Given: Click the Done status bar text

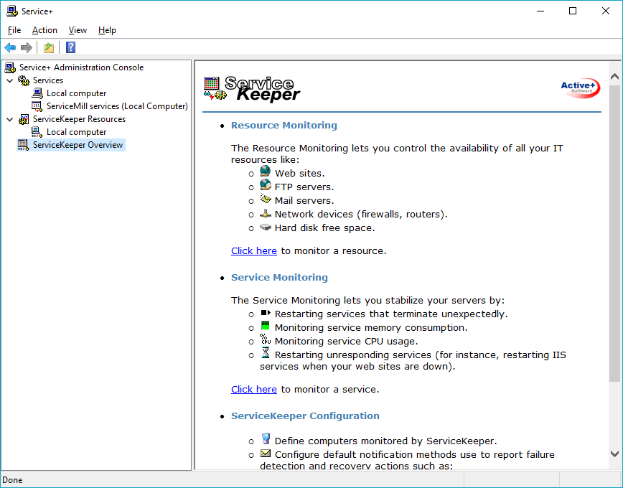Looking at the screenshot, I should (12, 480).
